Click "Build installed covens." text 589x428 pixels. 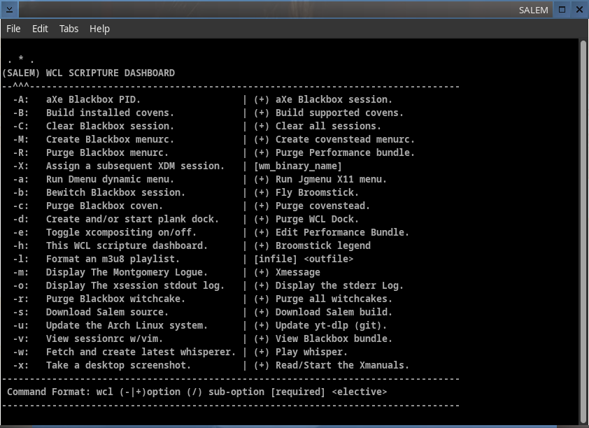110,113
